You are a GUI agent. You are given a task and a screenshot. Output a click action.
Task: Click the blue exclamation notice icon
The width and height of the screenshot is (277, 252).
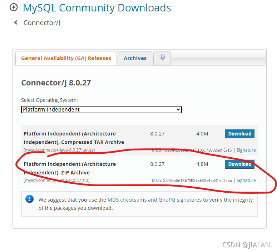coord(29,199)
